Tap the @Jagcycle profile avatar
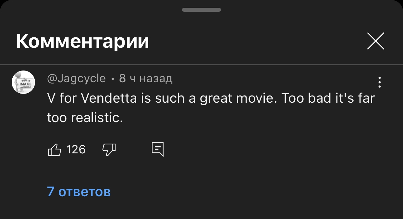Viewport: 403px width, 219px height. (x=23, y=82)
